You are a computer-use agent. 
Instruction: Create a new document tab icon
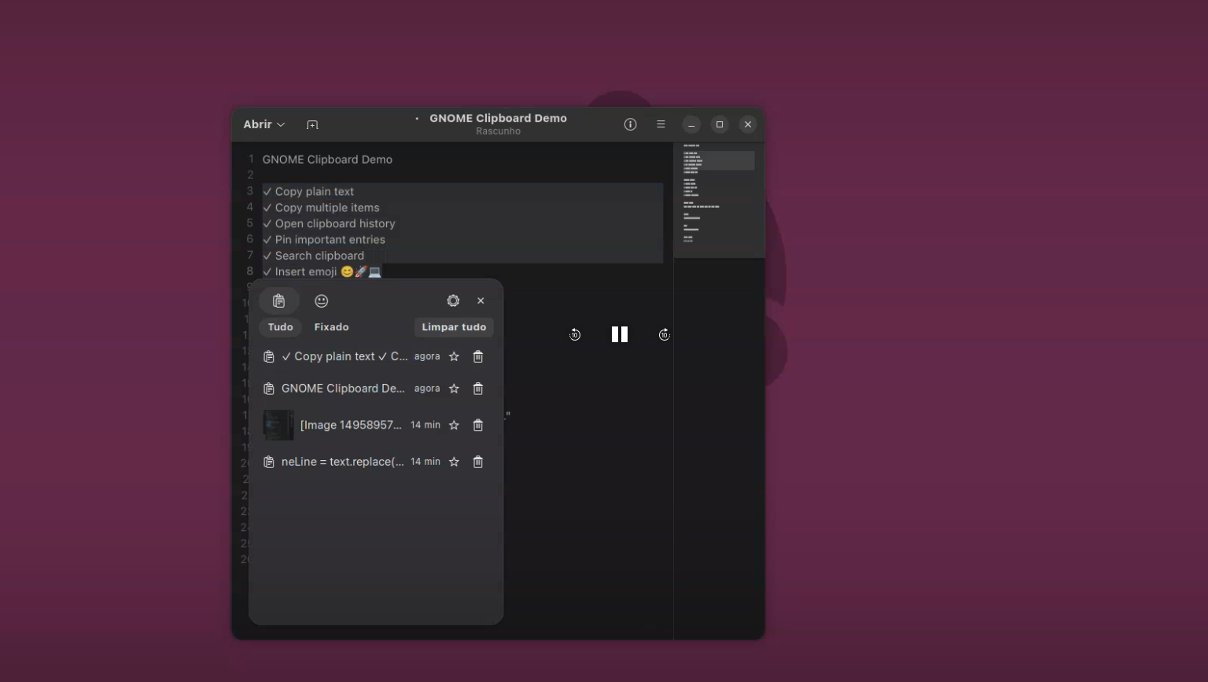[312, 125]
